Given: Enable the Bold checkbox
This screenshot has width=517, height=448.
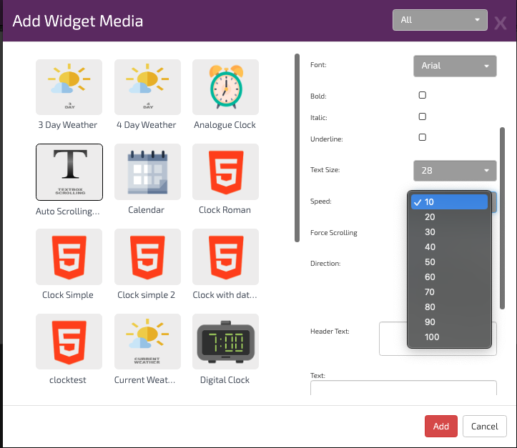Looking at the screenshot, I should pyautogui.click(x=422, y=95).
